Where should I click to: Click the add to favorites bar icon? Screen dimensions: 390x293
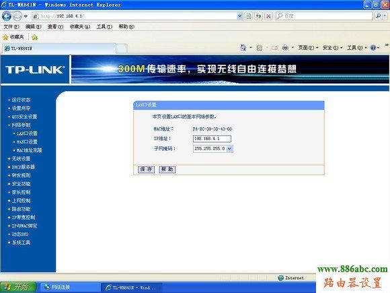click(x=34, y=37)
